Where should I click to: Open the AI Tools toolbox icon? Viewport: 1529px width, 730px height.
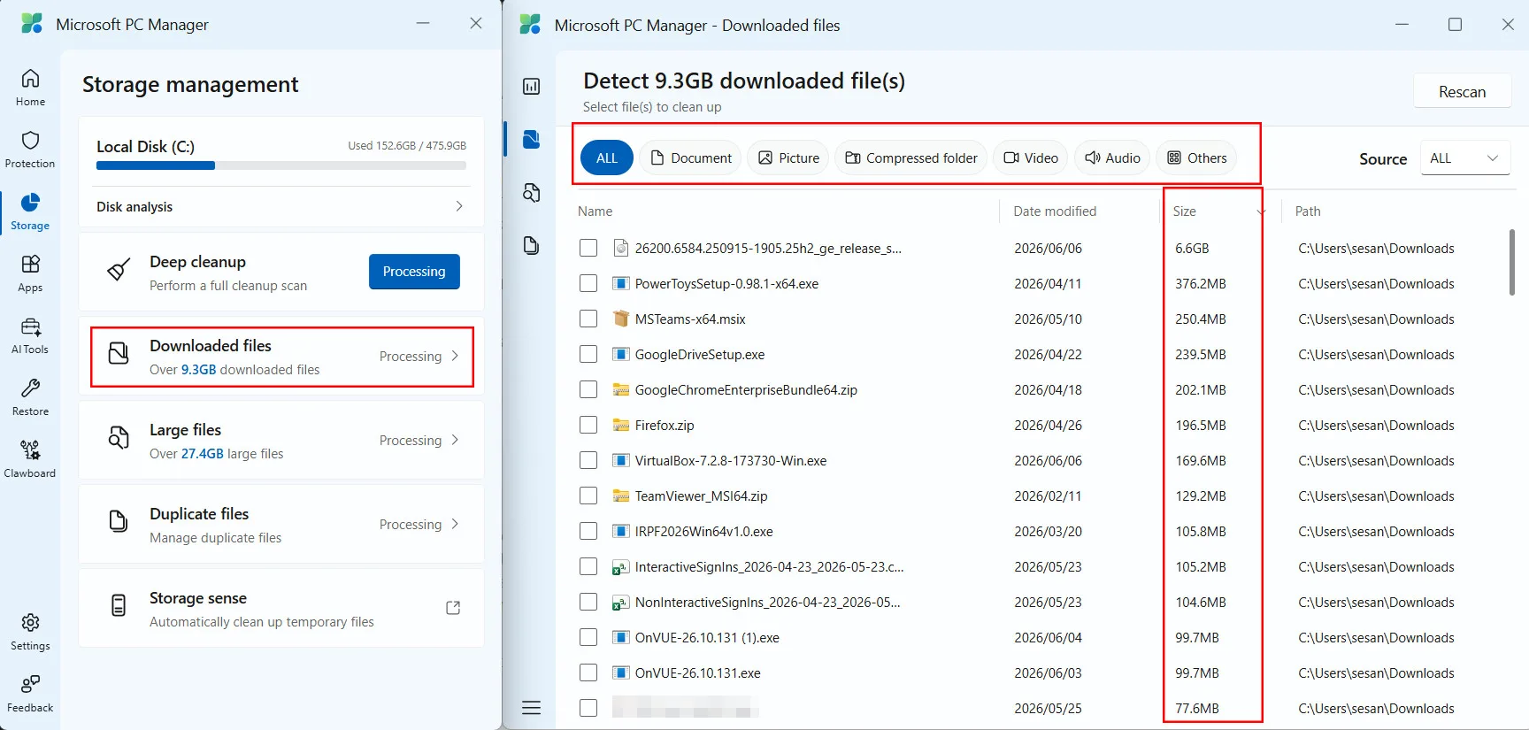30,327
